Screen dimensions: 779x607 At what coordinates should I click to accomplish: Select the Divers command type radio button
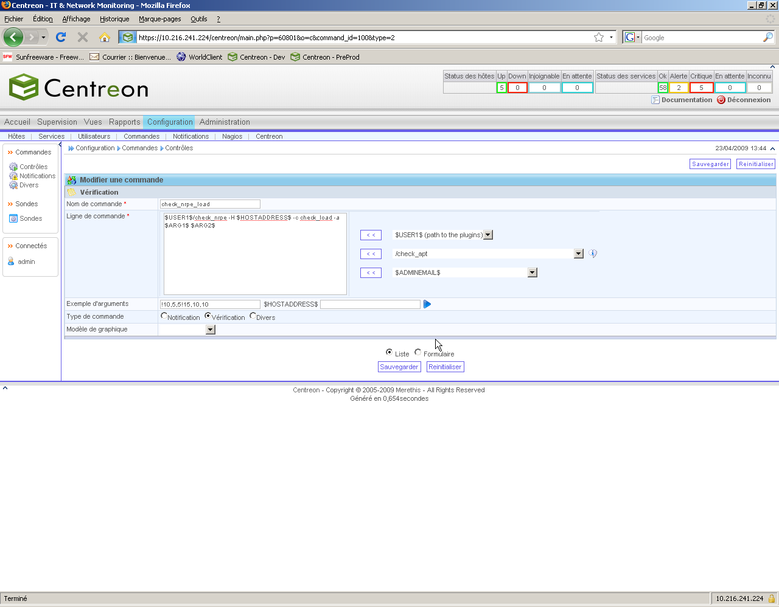253,316
